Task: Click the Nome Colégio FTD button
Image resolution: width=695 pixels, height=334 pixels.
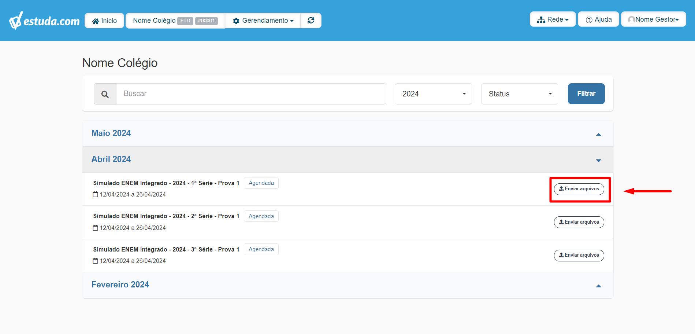Action: tap(175, 21)
